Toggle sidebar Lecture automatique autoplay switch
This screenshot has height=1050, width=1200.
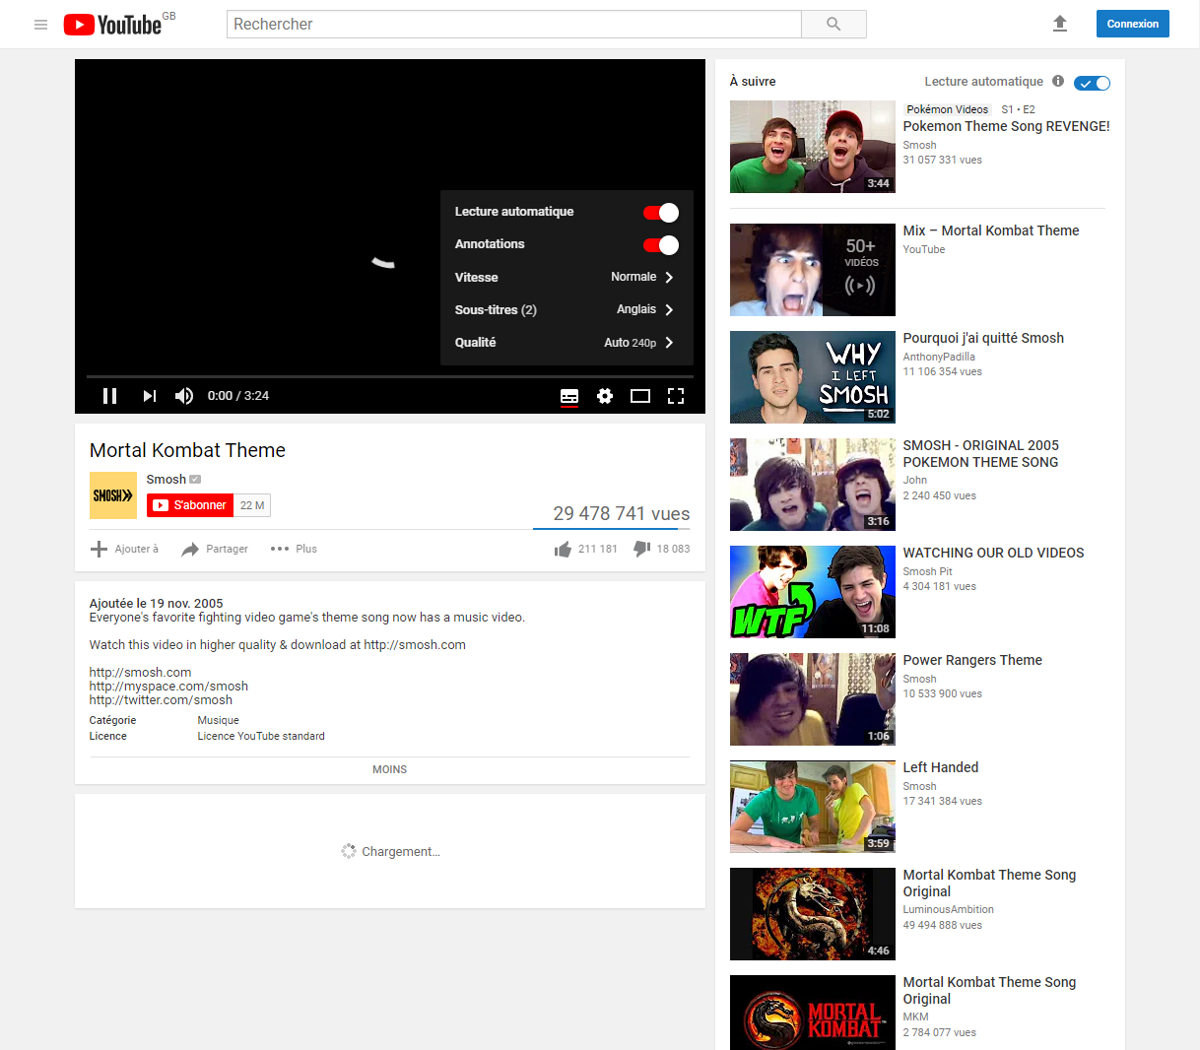[x=1092, y=83]
